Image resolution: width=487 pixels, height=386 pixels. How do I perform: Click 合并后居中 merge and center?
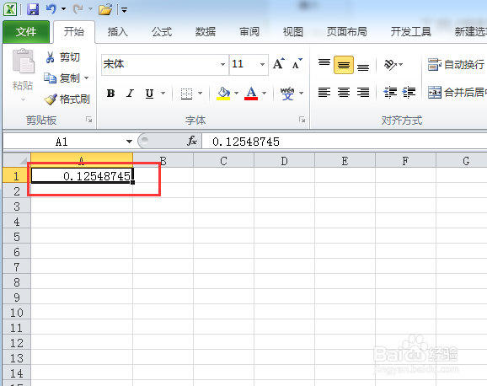click(457, 93)
